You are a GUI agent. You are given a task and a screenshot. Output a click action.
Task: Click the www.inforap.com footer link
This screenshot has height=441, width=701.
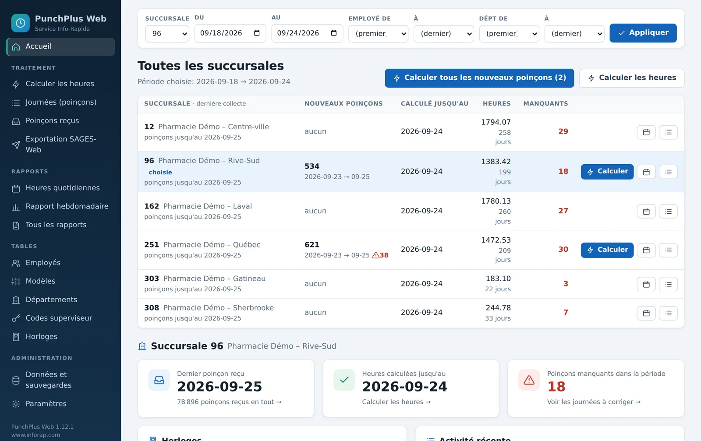pos(35,435)
